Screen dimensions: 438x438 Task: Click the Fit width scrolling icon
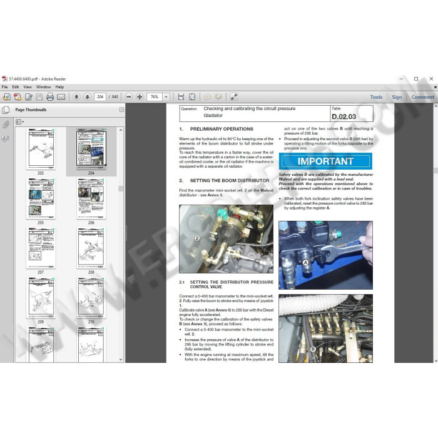pos(181,97)
